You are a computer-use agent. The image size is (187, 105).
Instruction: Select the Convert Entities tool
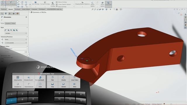coord(45,3)
